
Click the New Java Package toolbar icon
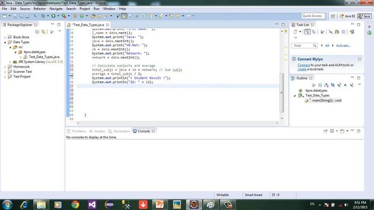point(75,16)
